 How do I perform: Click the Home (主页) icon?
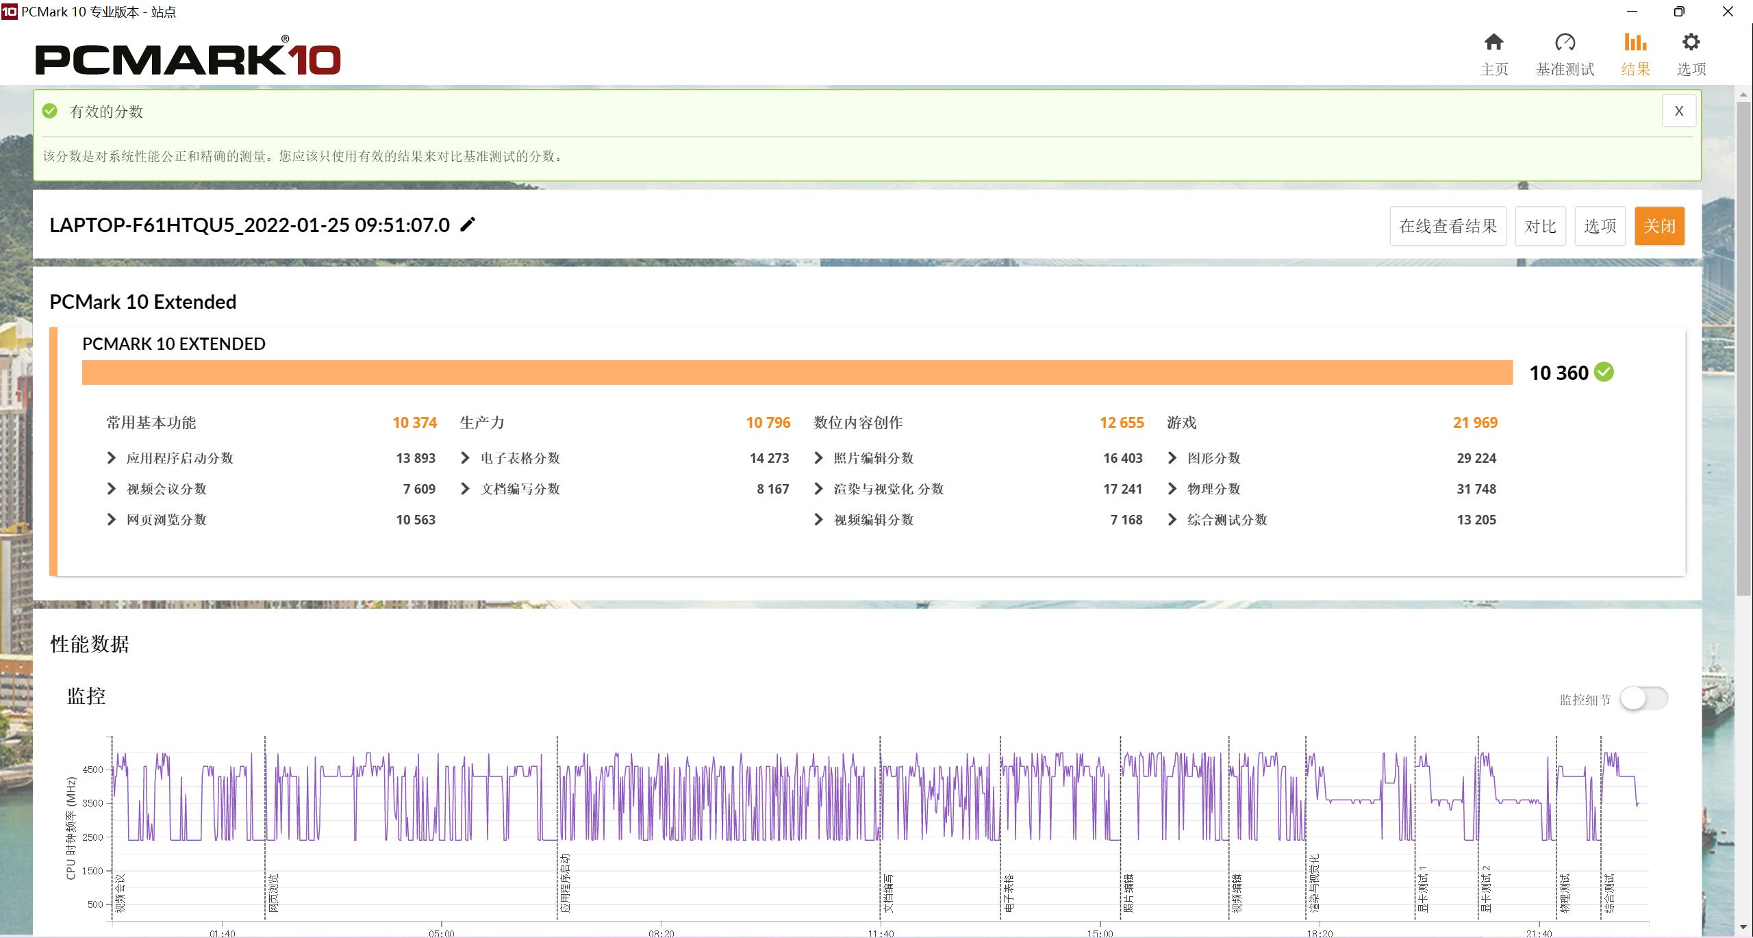point(1493,43)
